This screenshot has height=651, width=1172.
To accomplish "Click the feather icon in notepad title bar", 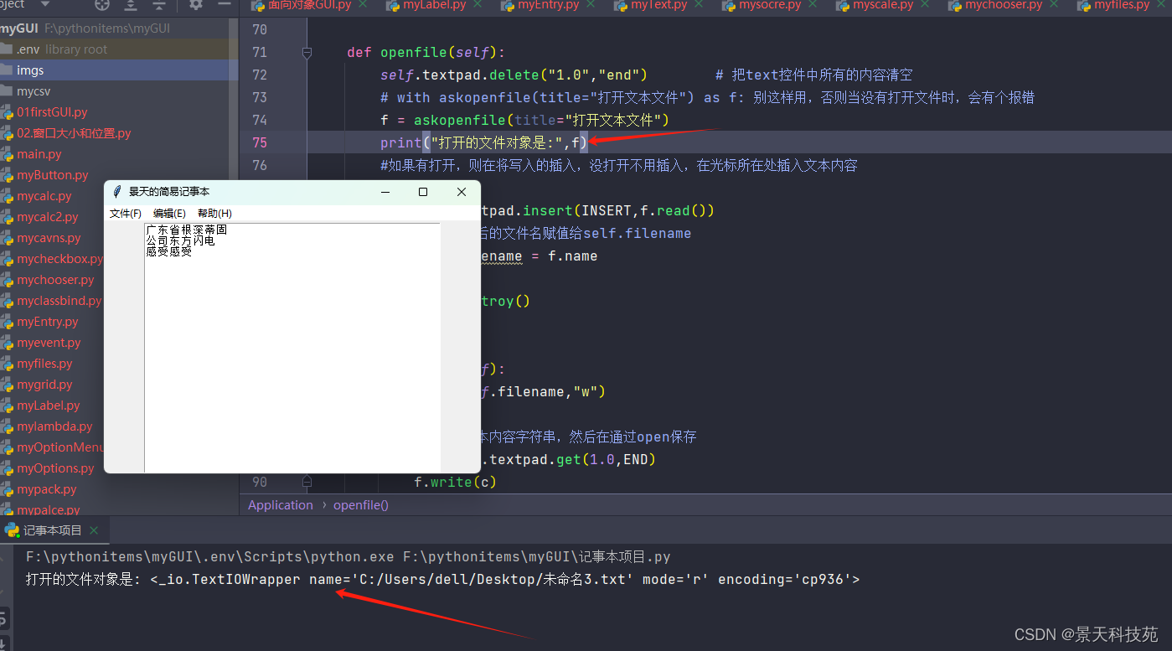I will (x=117, y=192).
